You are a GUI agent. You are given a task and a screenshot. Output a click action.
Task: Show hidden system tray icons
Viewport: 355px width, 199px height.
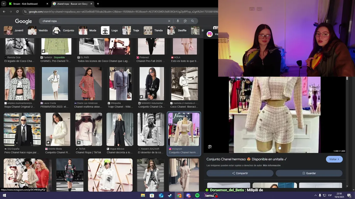315,195
